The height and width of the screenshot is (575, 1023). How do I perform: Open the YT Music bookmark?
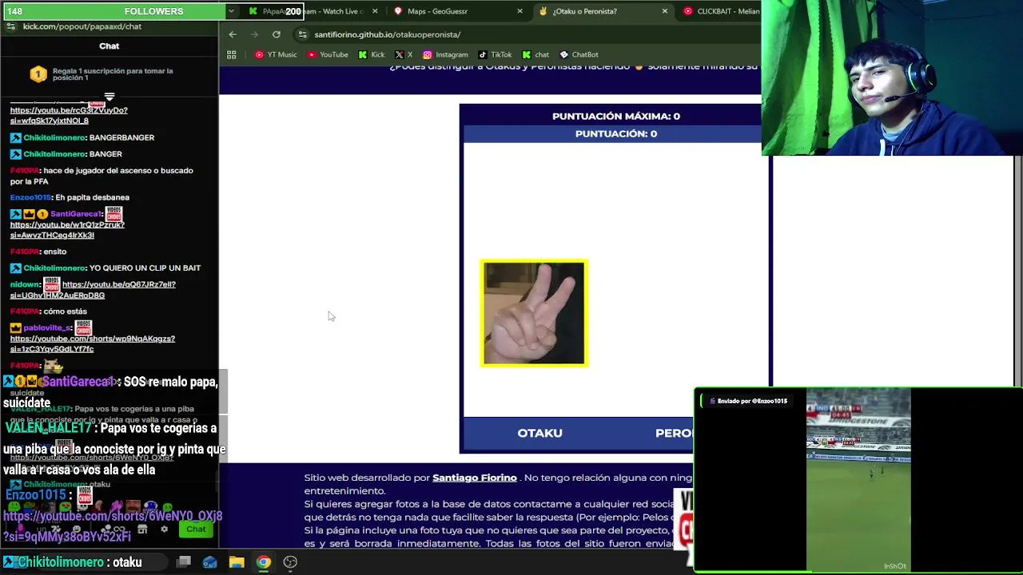(x=276, y=54)
